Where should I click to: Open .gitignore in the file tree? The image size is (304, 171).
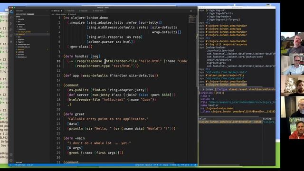(x=21, y=39)
